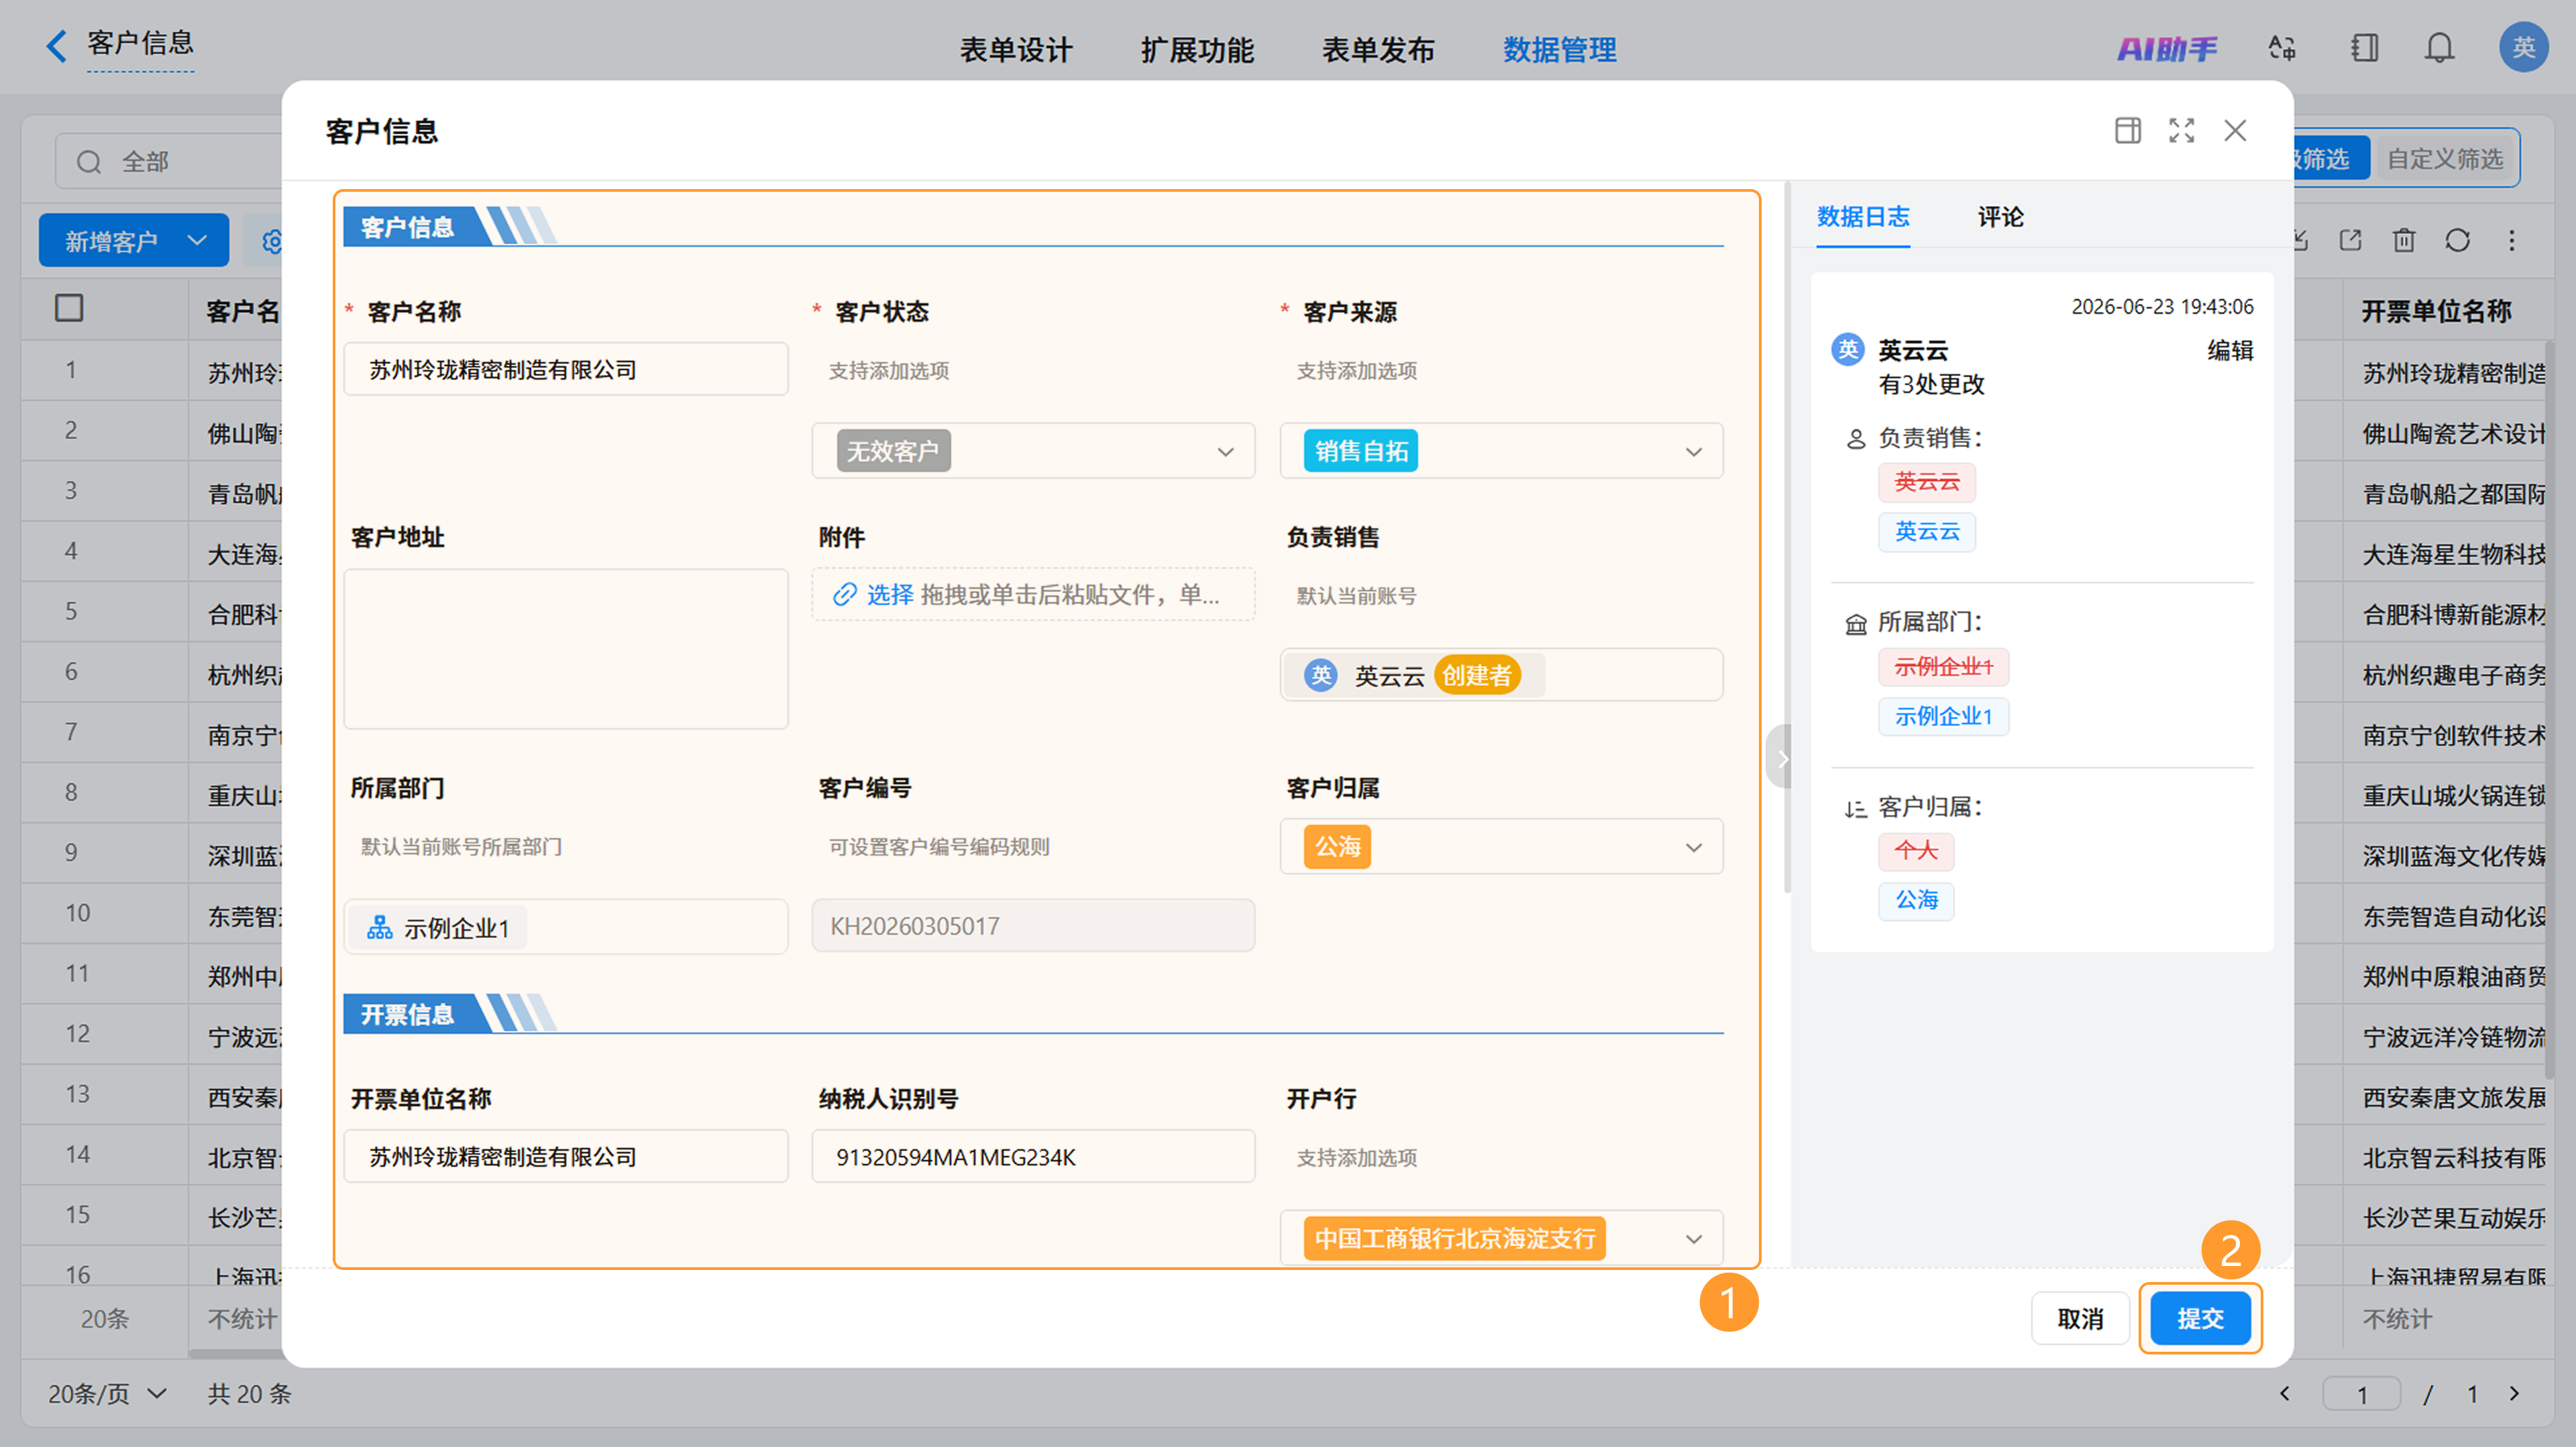The image size is (2576, 1447).
Task: Click the export icon in table toolbar
Action: pos(2350,241)
